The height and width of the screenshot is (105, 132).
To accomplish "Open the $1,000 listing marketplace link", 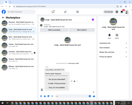I will coord(54,27).
